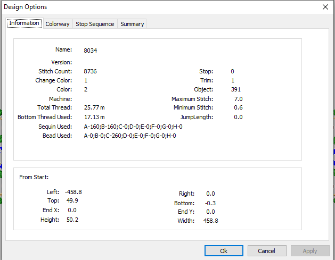Click the Color value 2
This screenshot has width=335, height=260.
86,89
